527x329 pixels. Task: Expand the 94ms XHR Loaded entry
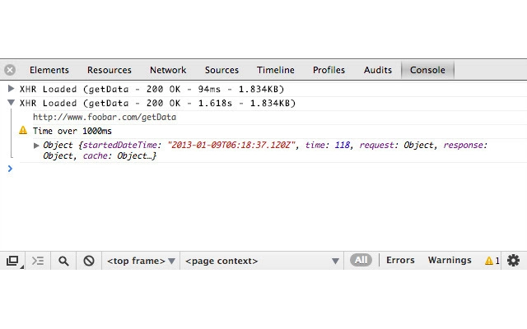tap(11, 89)
